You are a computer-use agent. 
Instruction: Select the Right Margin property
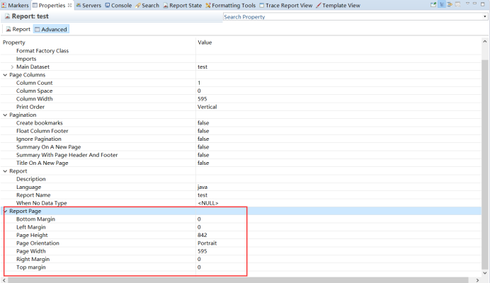click(x=33, y=259)
